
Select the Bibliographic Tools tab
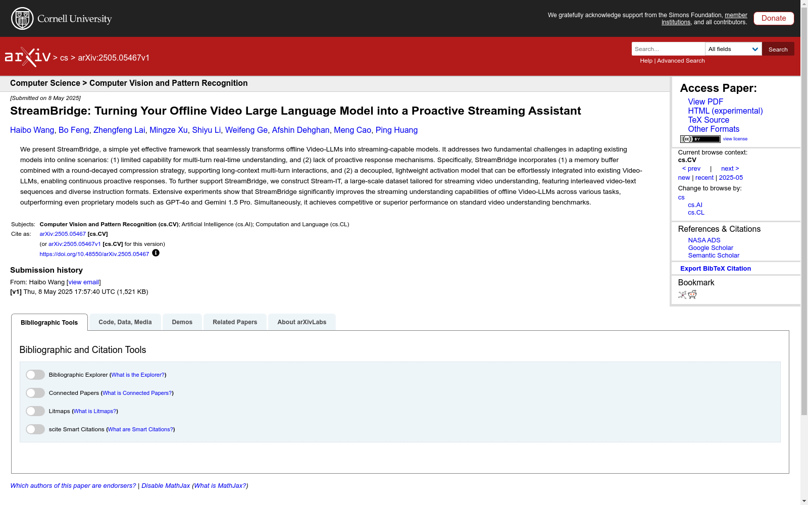(49, 322)
